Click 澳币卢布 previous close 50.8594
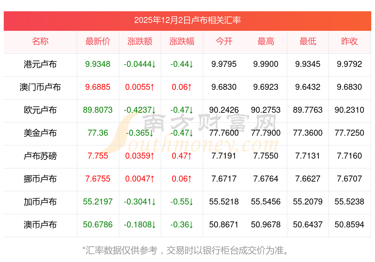This screenshot has width=375, height=262. click(349, 225)
